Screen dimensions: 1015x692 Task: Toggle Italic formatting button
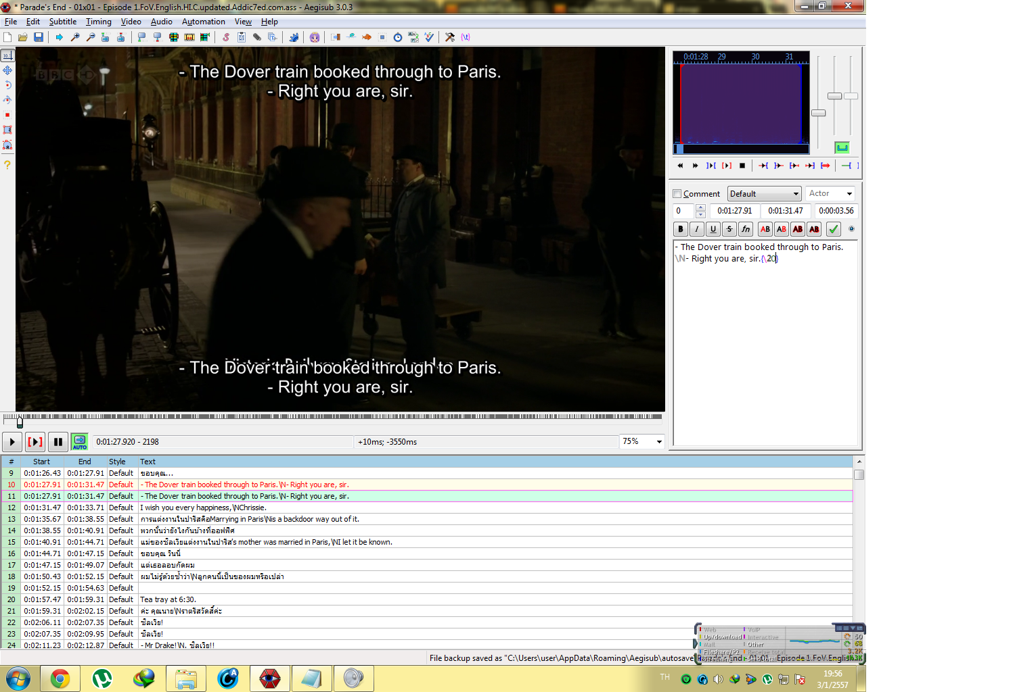tap(697, 229)
